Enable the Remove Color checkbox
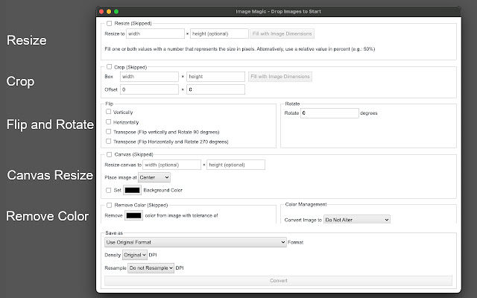 tap(110, 204)
